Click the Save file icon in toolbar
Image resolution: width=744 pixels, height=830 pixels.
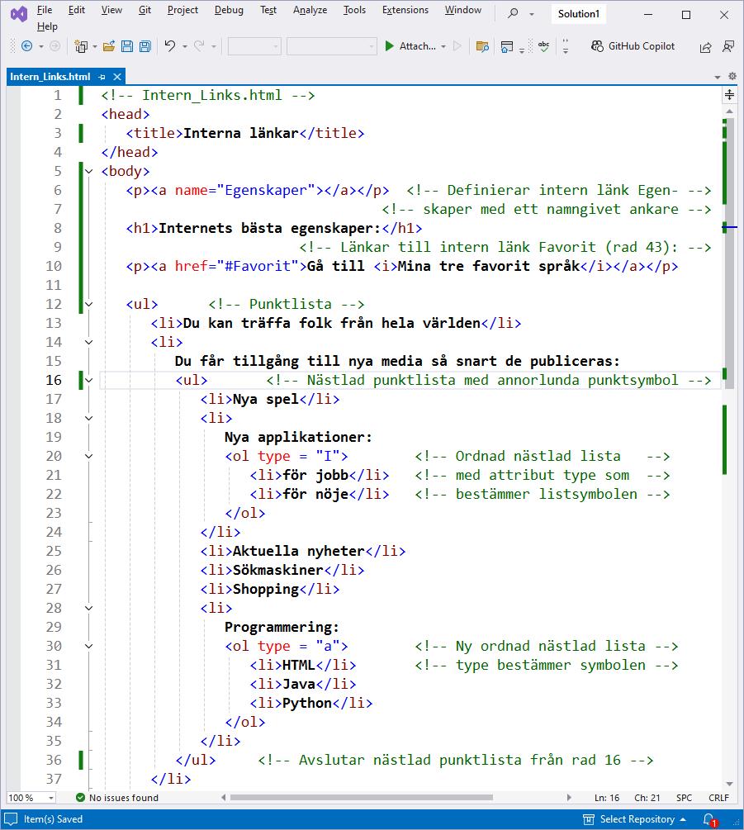[x=127, y=46]
